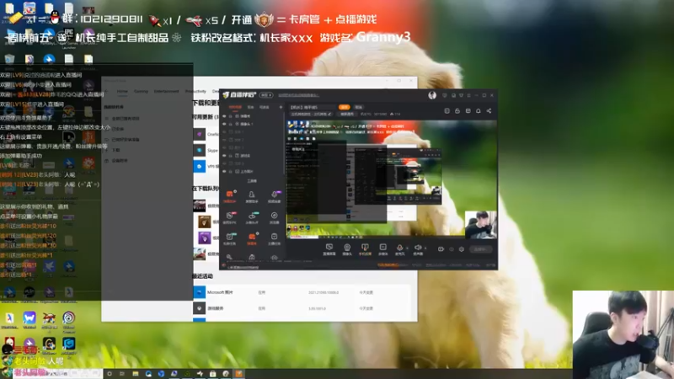
Task: Click the orange pill button beside stream title
Action: (345, 107)
